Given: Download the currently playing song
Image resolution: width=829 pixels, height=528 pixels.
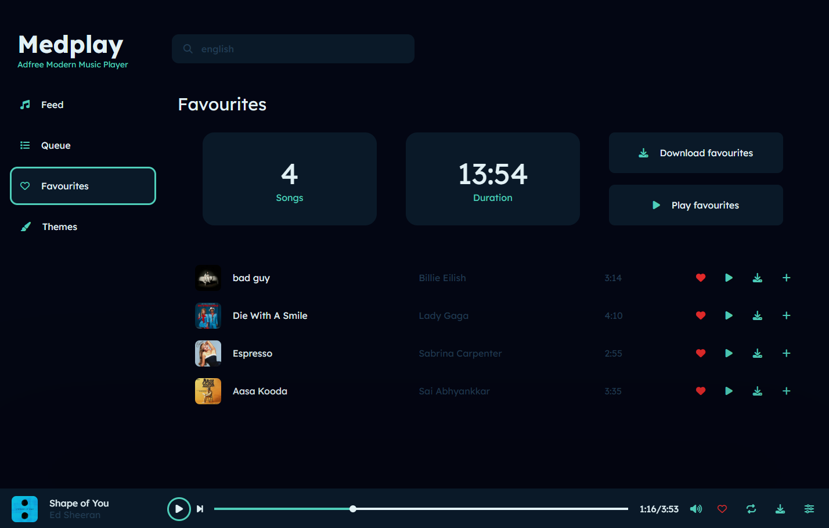Looking at the screenshot, I should pyautogui.click(x=780, y=509).
